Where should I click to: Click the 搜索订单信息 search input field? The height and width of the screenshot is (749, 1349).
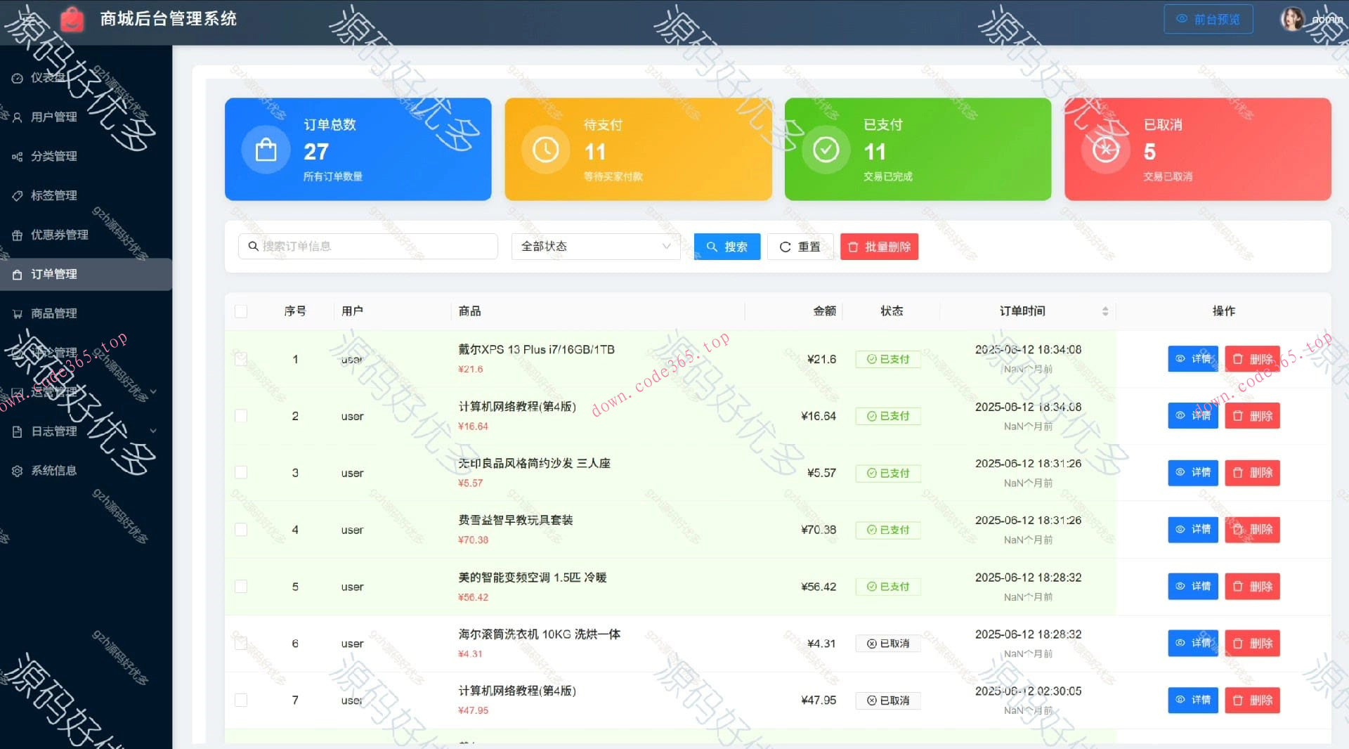[367, 247]
